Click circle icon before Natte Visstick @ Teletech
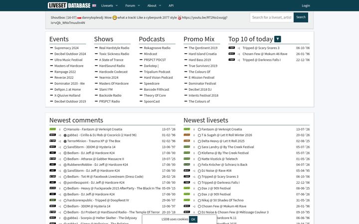359x224 pixels. pyautogui.click(x=199, y=159)
